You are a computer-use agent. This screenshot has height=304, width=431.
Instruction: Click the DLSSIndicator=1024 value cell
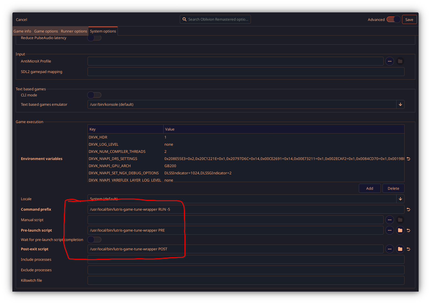click(198, 173)
